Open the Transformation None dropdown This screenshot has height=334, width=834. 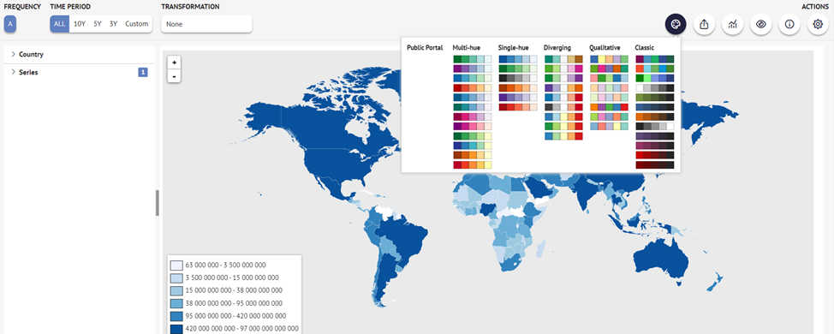pyautogui.click(x=206, y=24)
